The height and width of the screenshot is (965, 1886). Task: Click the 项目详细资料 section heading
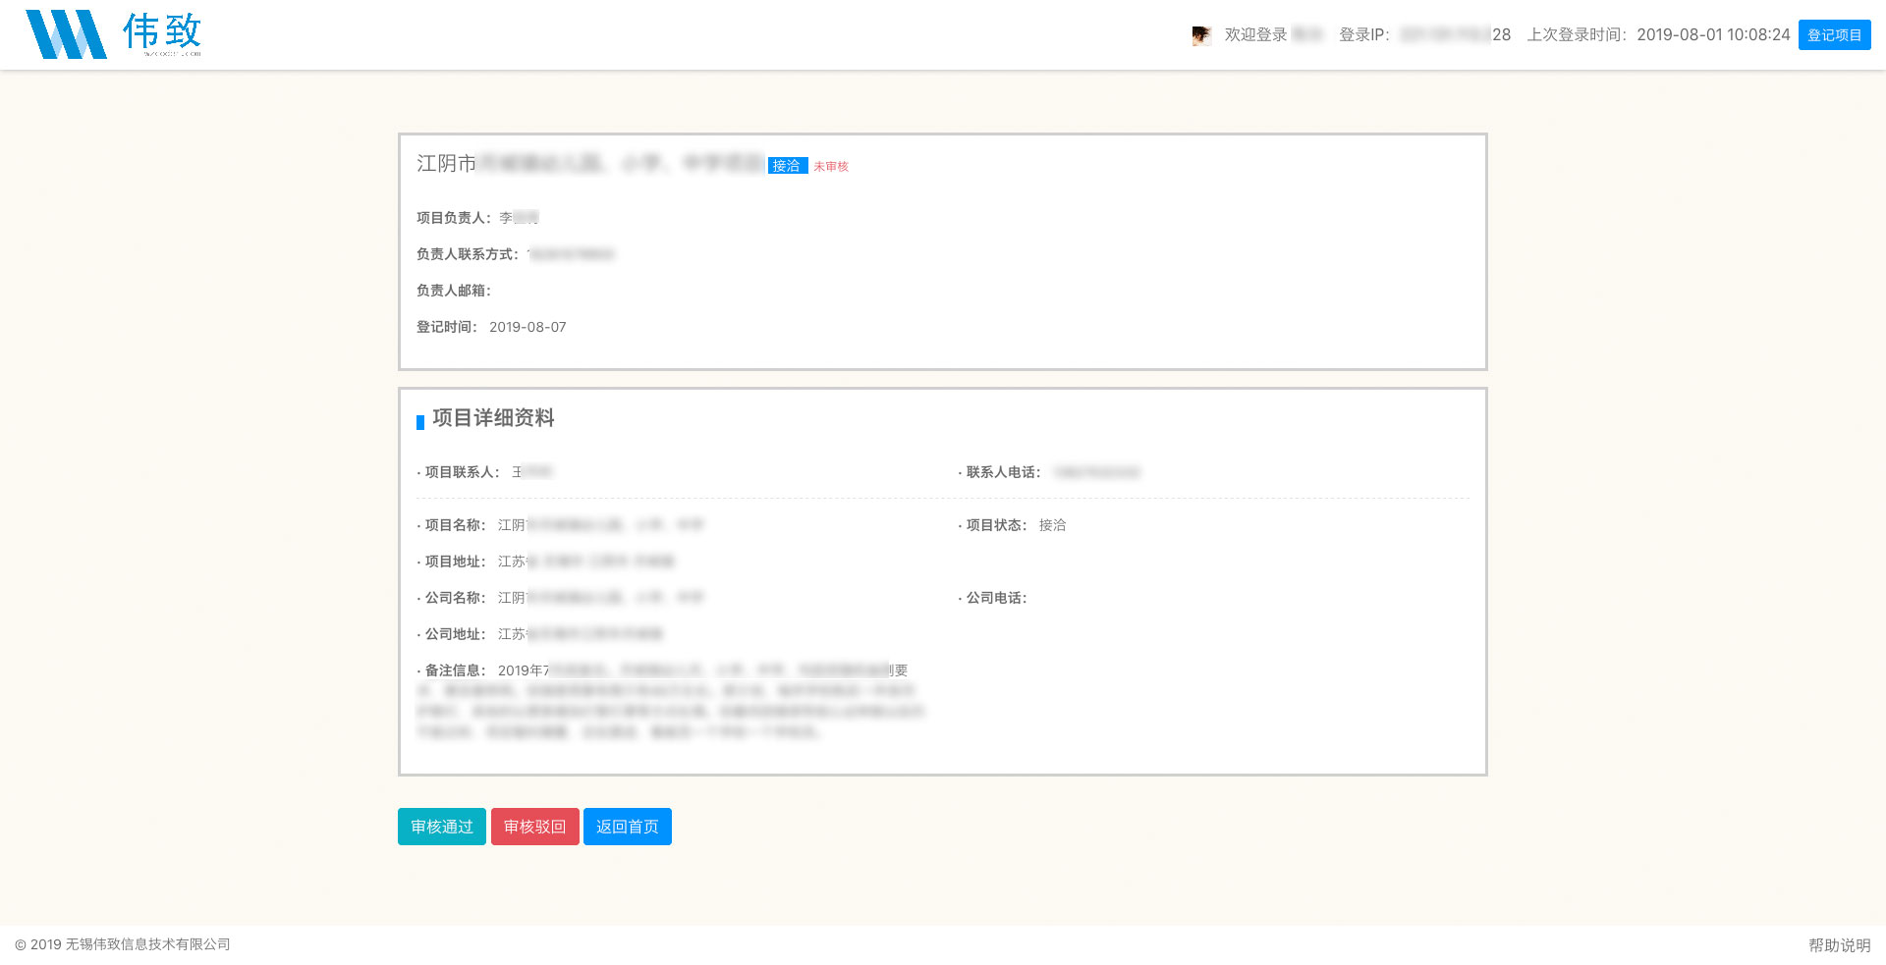tap(493, 418)
